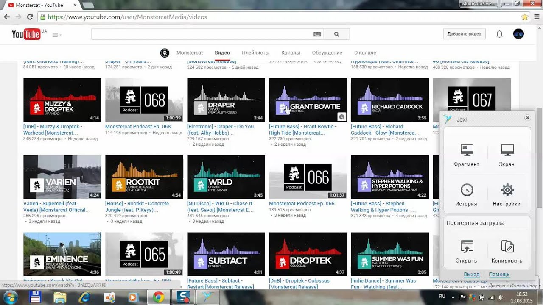Click the Monstercat Podcast Ep. 068 title link
The image size is (543, 305).
click(138, 127)
